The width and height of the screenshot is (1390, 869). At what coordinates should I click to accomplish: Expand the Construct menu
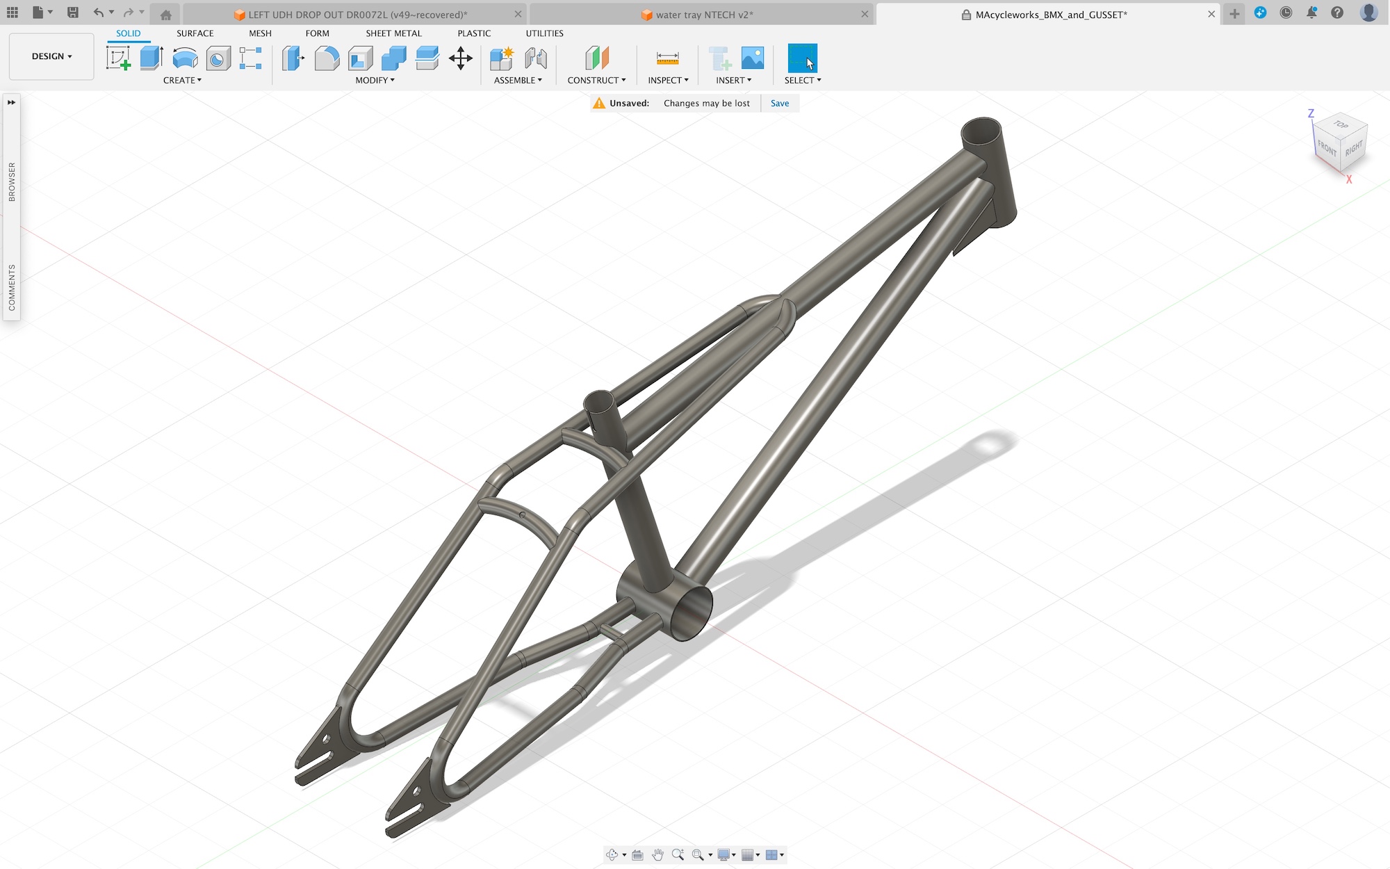pyautogui.click(x=596, y=81)
